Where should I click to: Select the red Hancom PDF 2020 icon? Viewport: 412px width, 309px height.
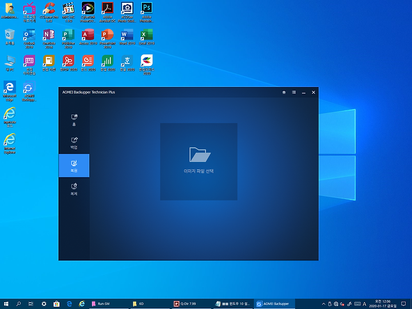point(69,63)
